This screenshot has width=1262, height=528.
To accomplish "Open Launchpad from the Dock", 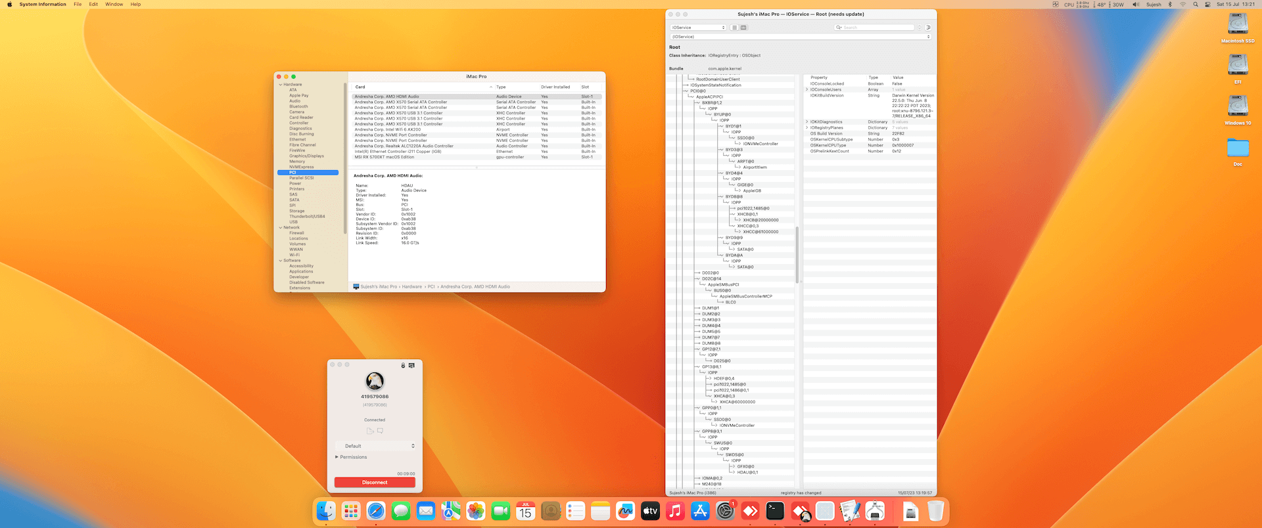I will click(x=351, y=511).
